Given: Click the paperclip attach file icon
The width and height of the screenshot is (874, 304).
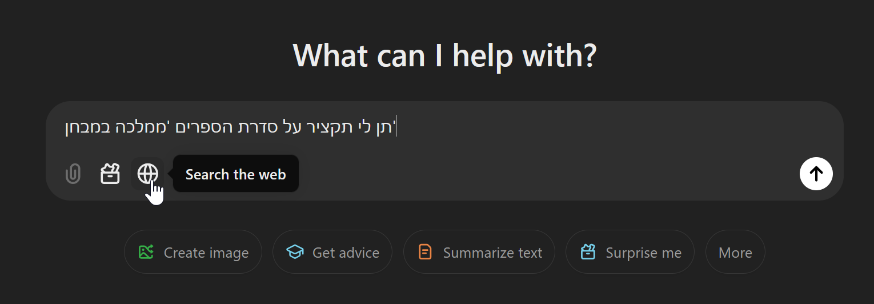Looking at the screenshot, I should tap(73, 174).
